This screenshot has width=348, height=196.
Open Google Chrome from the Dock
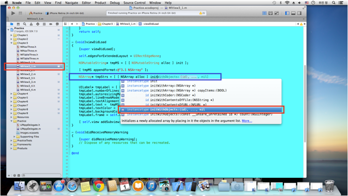point(99,186)
